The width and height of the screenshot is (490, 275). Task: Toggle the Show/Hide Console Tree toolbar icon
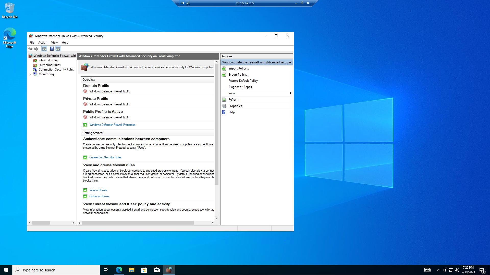pos(44,49)
